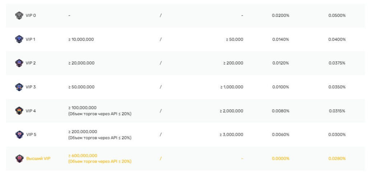Click the 0.0000% maker fee in highlighted row

280,159
